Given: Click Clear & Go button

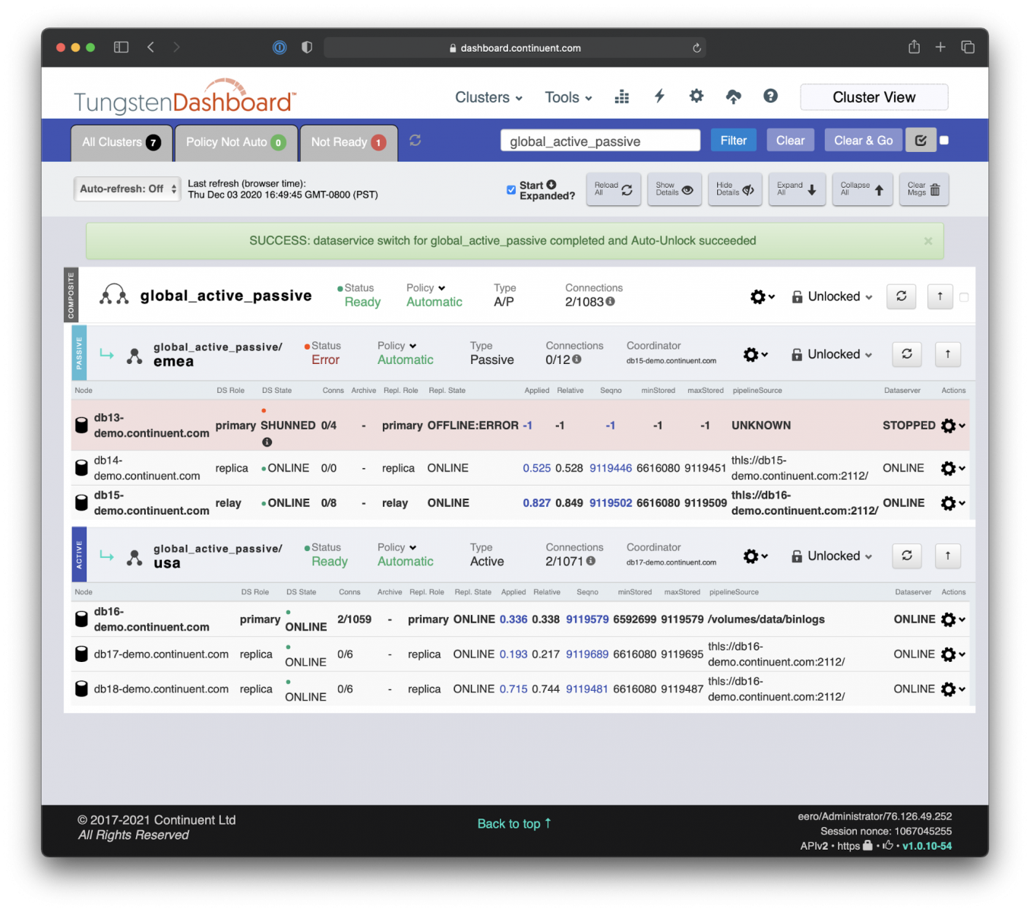Looking at the screenshot, I should tap(863, 141).
